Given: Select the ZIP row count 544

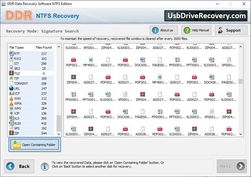Looking at the screenshot, I should click(x=44, y=133).
